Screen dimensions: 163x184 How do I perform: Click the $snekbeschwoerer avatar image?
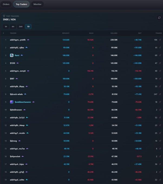click(12, 102)
